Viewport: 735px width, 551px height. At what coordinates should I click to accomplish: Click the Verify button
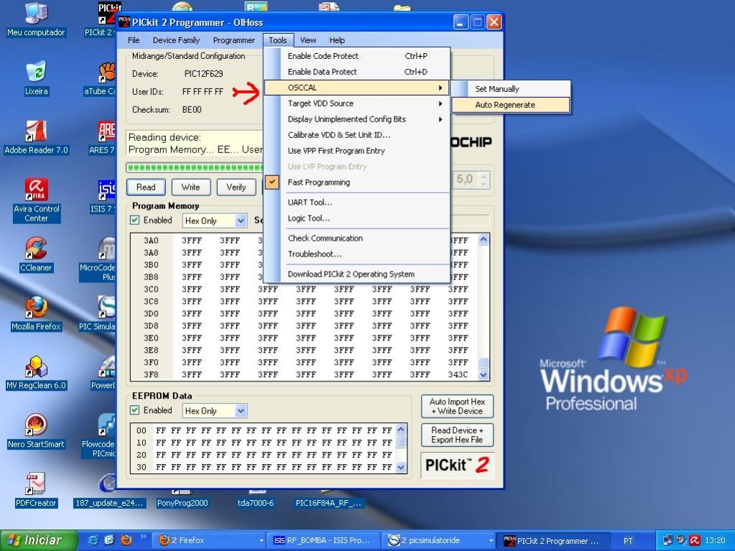click(236, 187)
